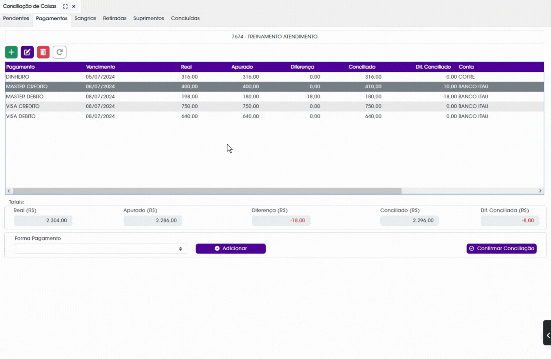551x359 pixels.
Task: Select the MASTER DEBITO row
Action: (x=274, y=97)
